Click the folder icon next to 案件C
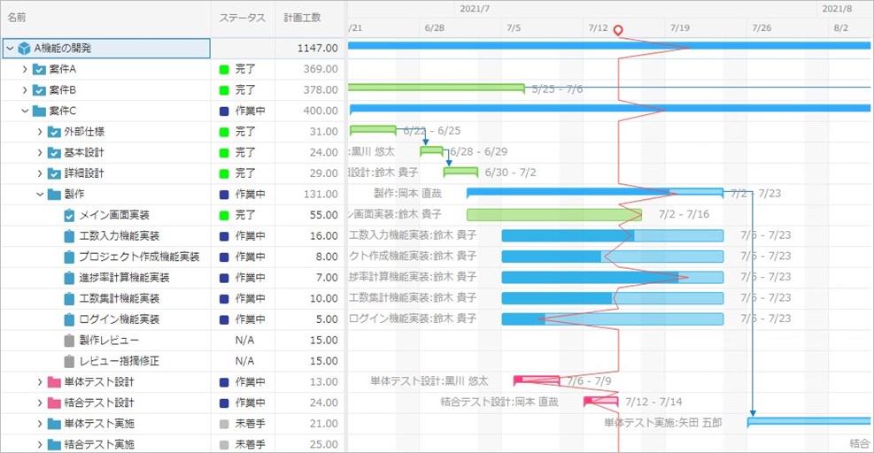 tap(39, 111)
